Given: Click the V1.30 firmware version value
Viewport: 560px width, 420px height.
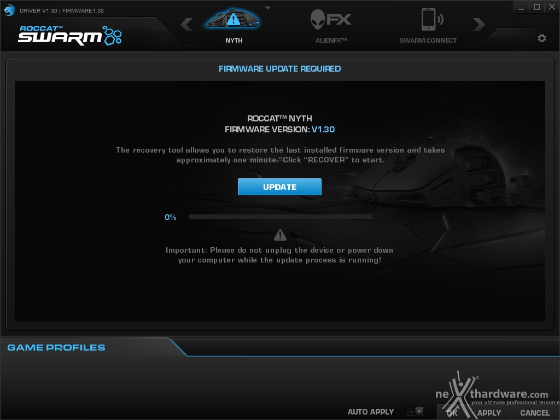Looking at the screenshot, I should pos(323,129).
